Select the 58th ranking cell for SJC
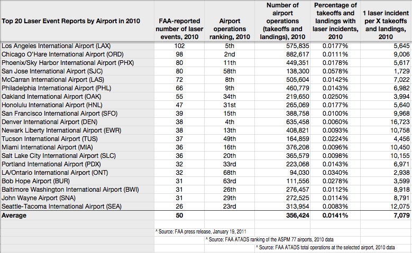The width and height of the screenshot is (412, 253). pos(230,71)
